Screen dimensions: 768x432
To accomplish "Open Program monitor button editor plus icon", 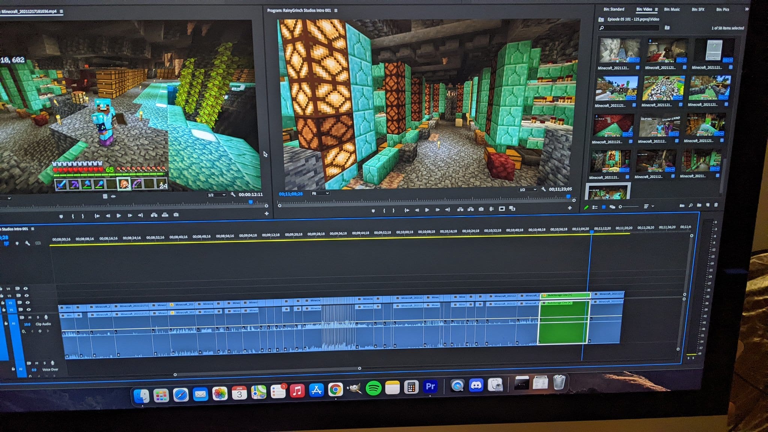I will (x=570, y=207).
